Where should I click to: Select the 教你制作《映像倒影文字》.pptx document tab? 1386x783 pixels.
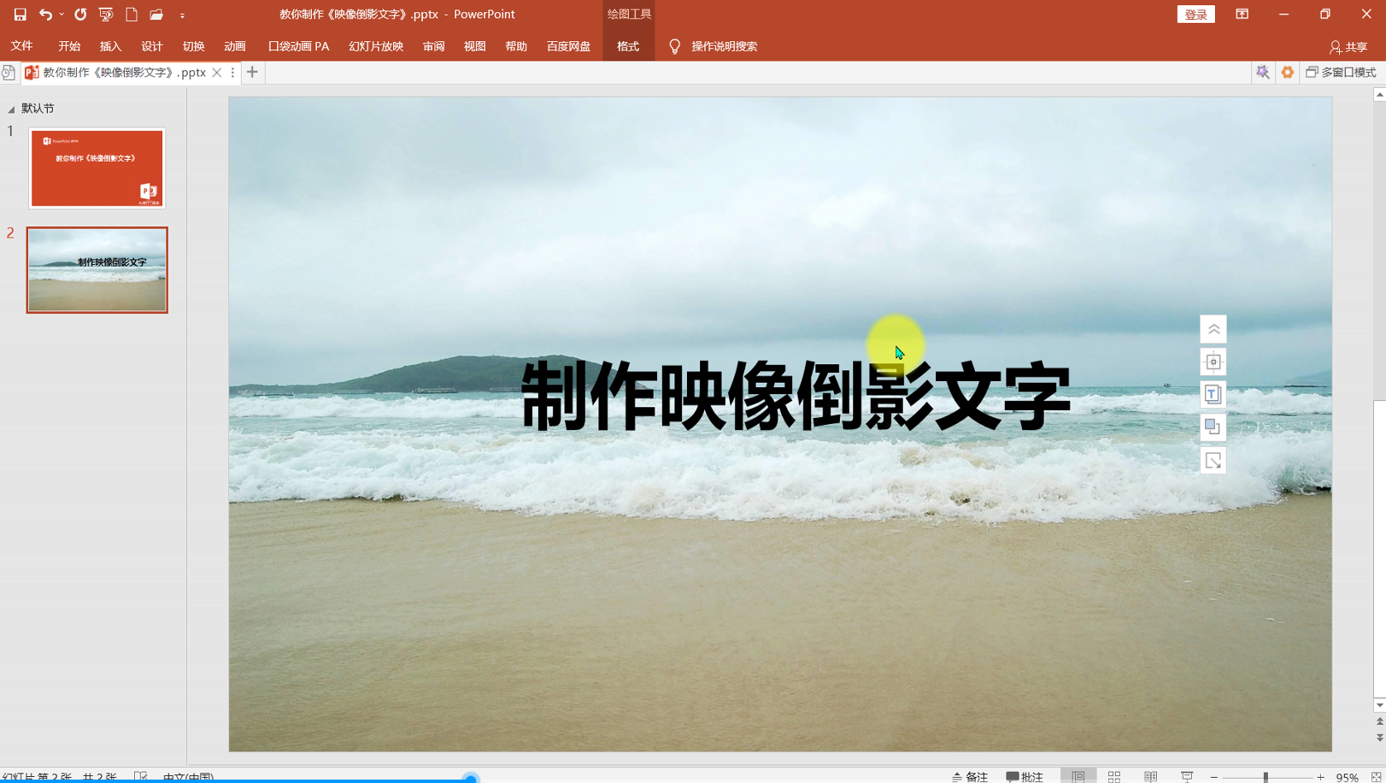[125, 73]
